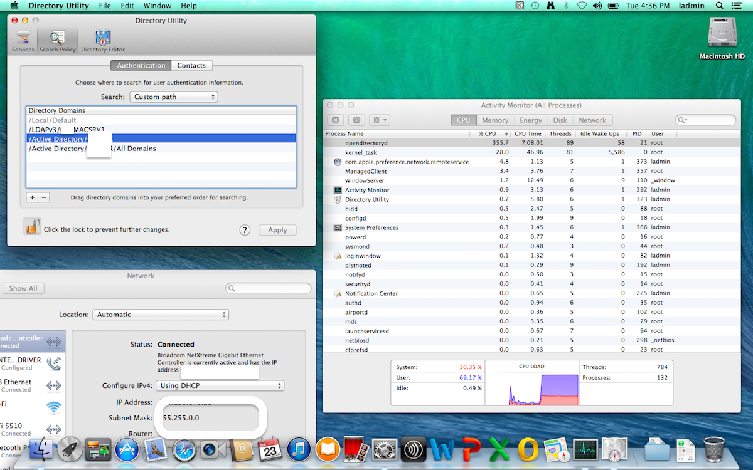Open the Edit menu

pyautogui.click(x=127, y=6)
